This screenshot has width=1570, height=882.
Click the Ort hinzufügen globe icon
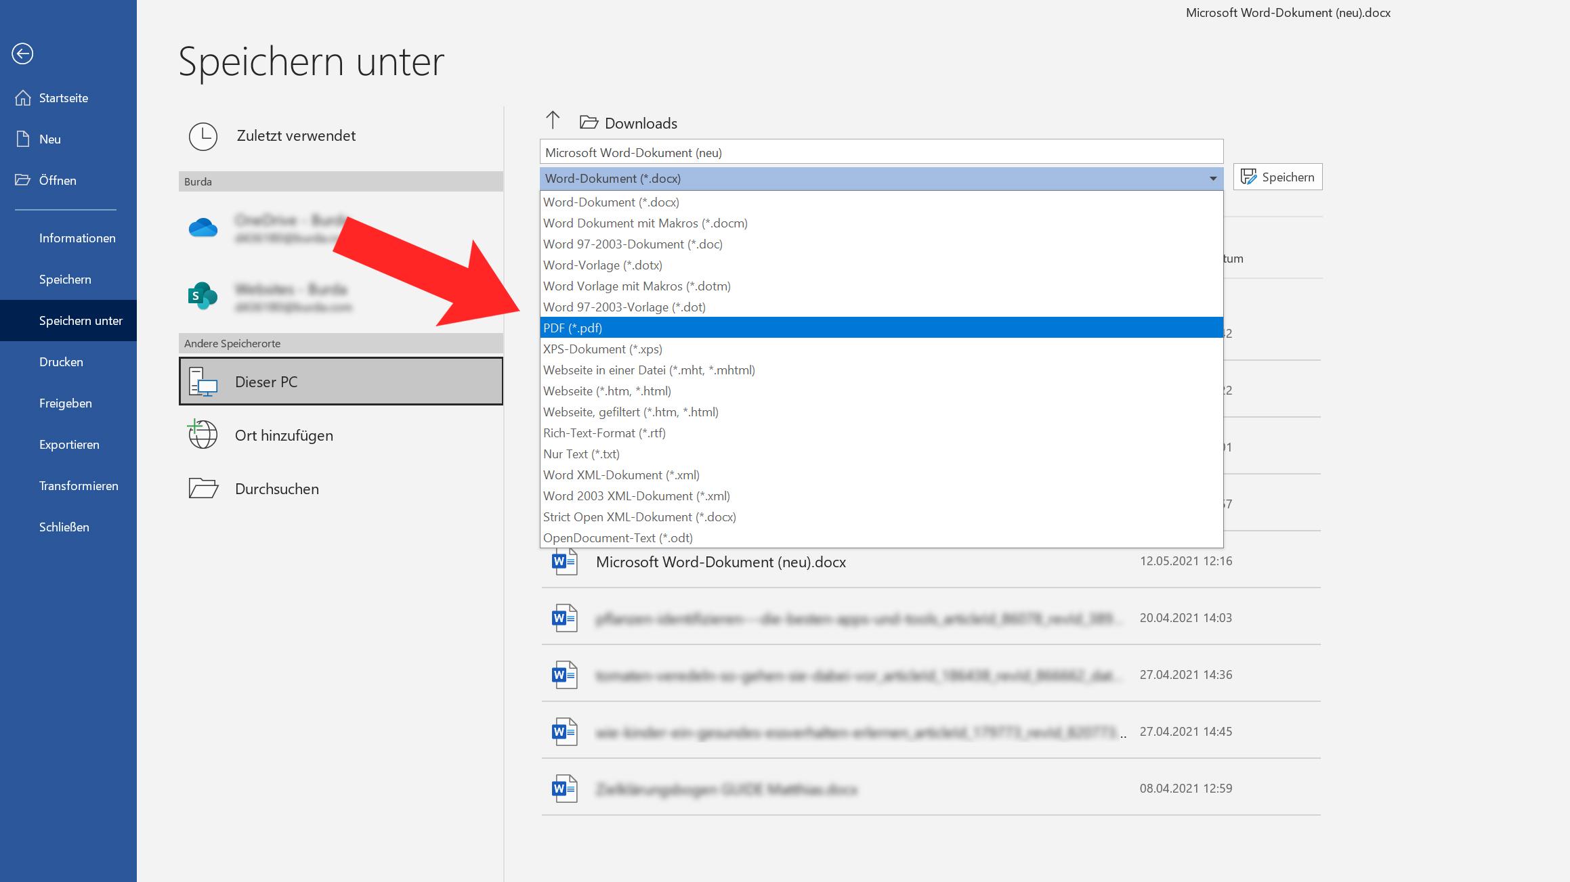tap(203, 435)
